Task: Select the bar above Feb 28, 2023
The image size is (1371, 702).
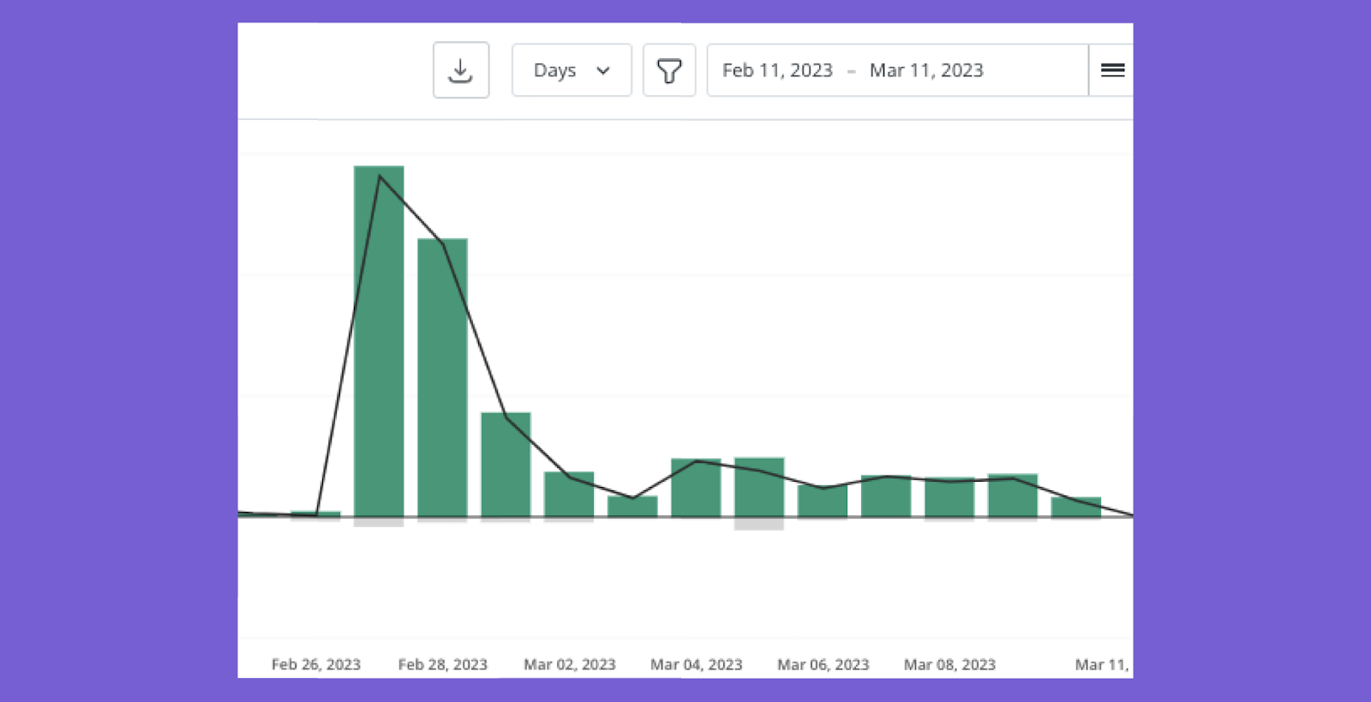Action: [x=442, y=378]
